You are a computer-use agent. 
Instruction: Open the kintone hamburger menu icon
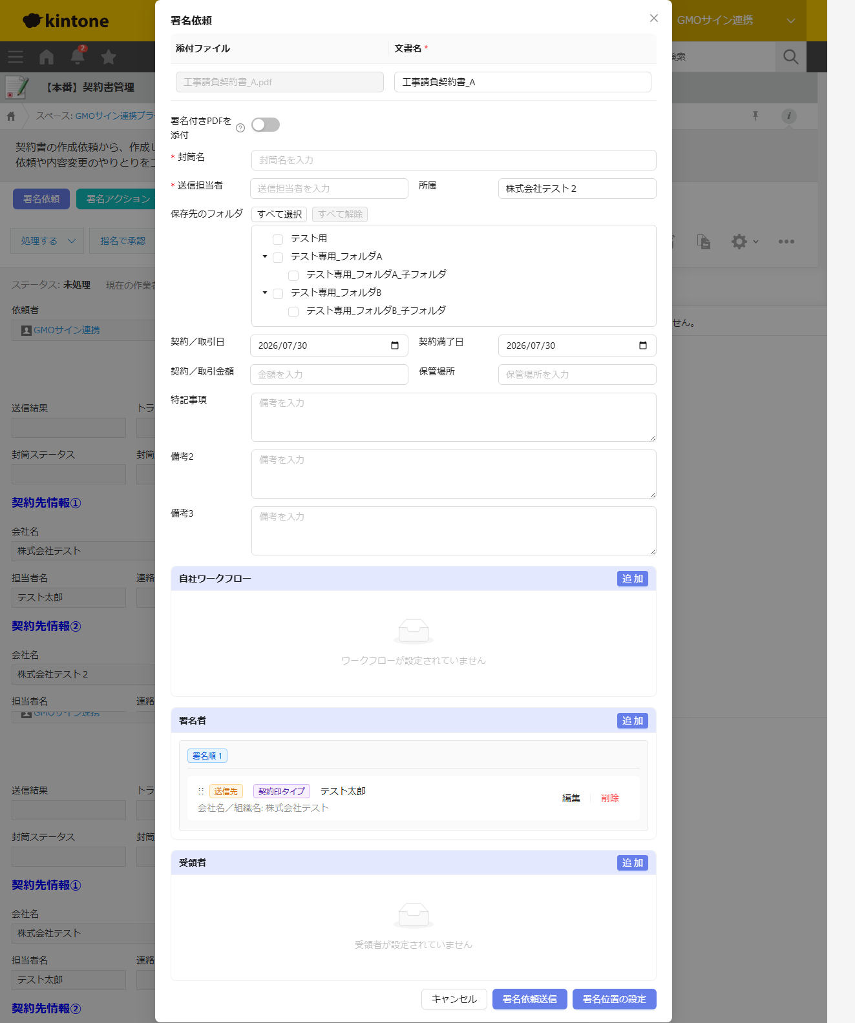pos(16,57)
